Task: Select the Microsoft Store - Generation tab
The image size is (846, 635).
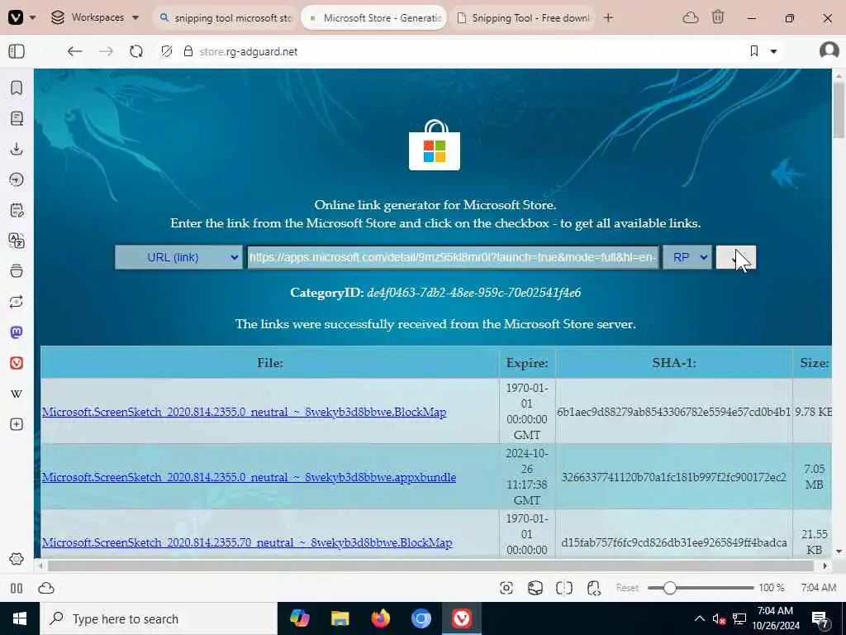Action: coord(374,18)
